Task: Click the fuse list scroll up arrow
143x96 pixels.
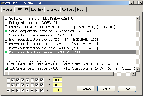Action: coord(137,18)
